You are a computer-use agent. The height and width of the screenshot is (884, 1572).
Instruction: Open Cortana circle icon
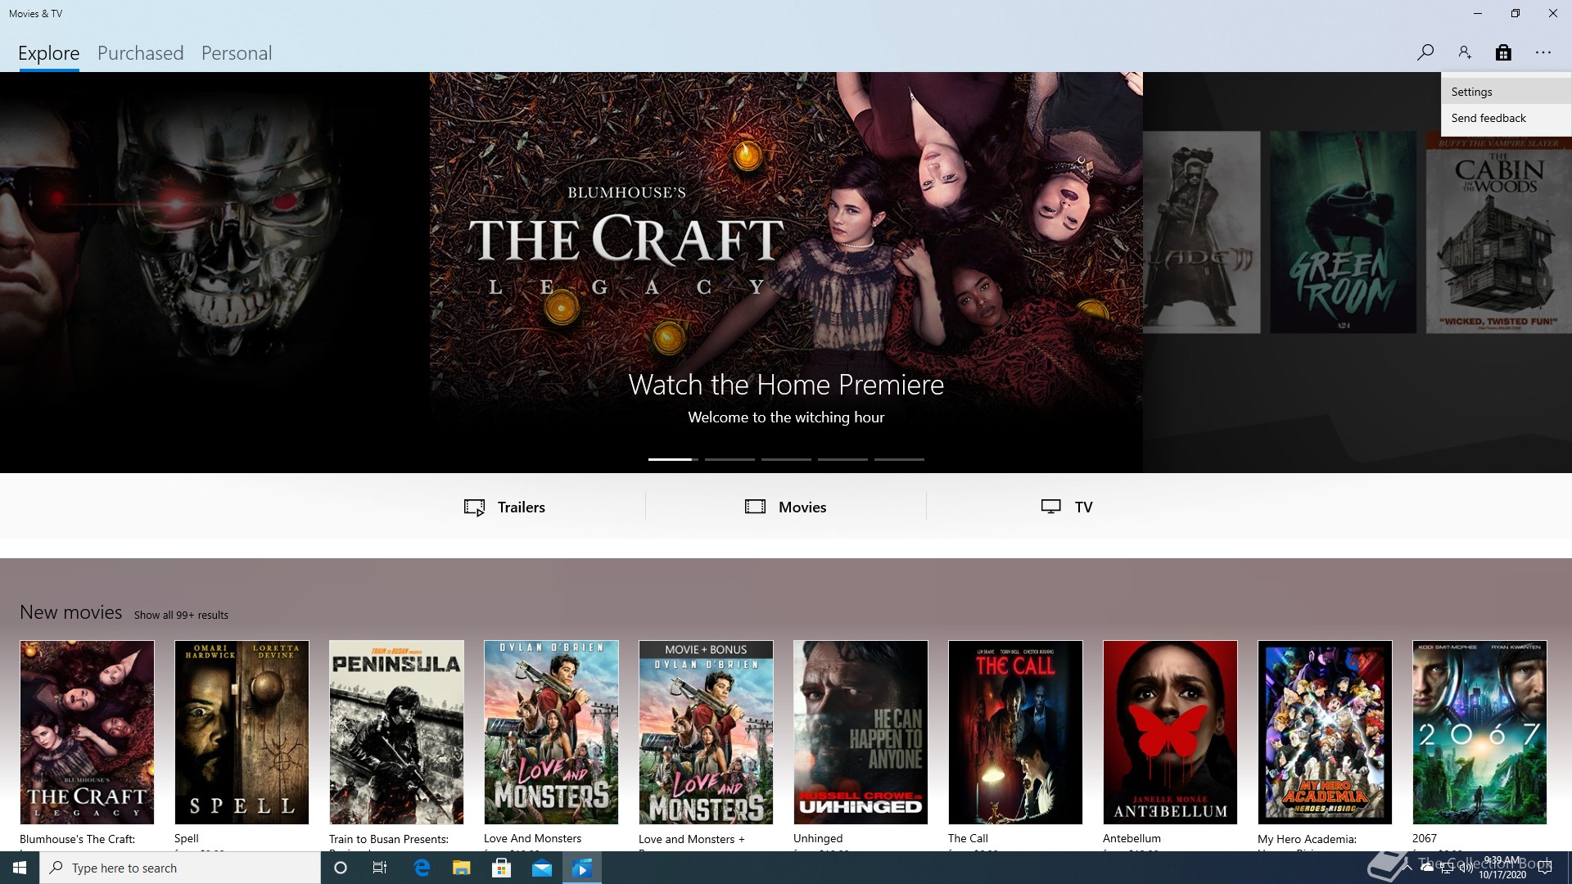341,868
